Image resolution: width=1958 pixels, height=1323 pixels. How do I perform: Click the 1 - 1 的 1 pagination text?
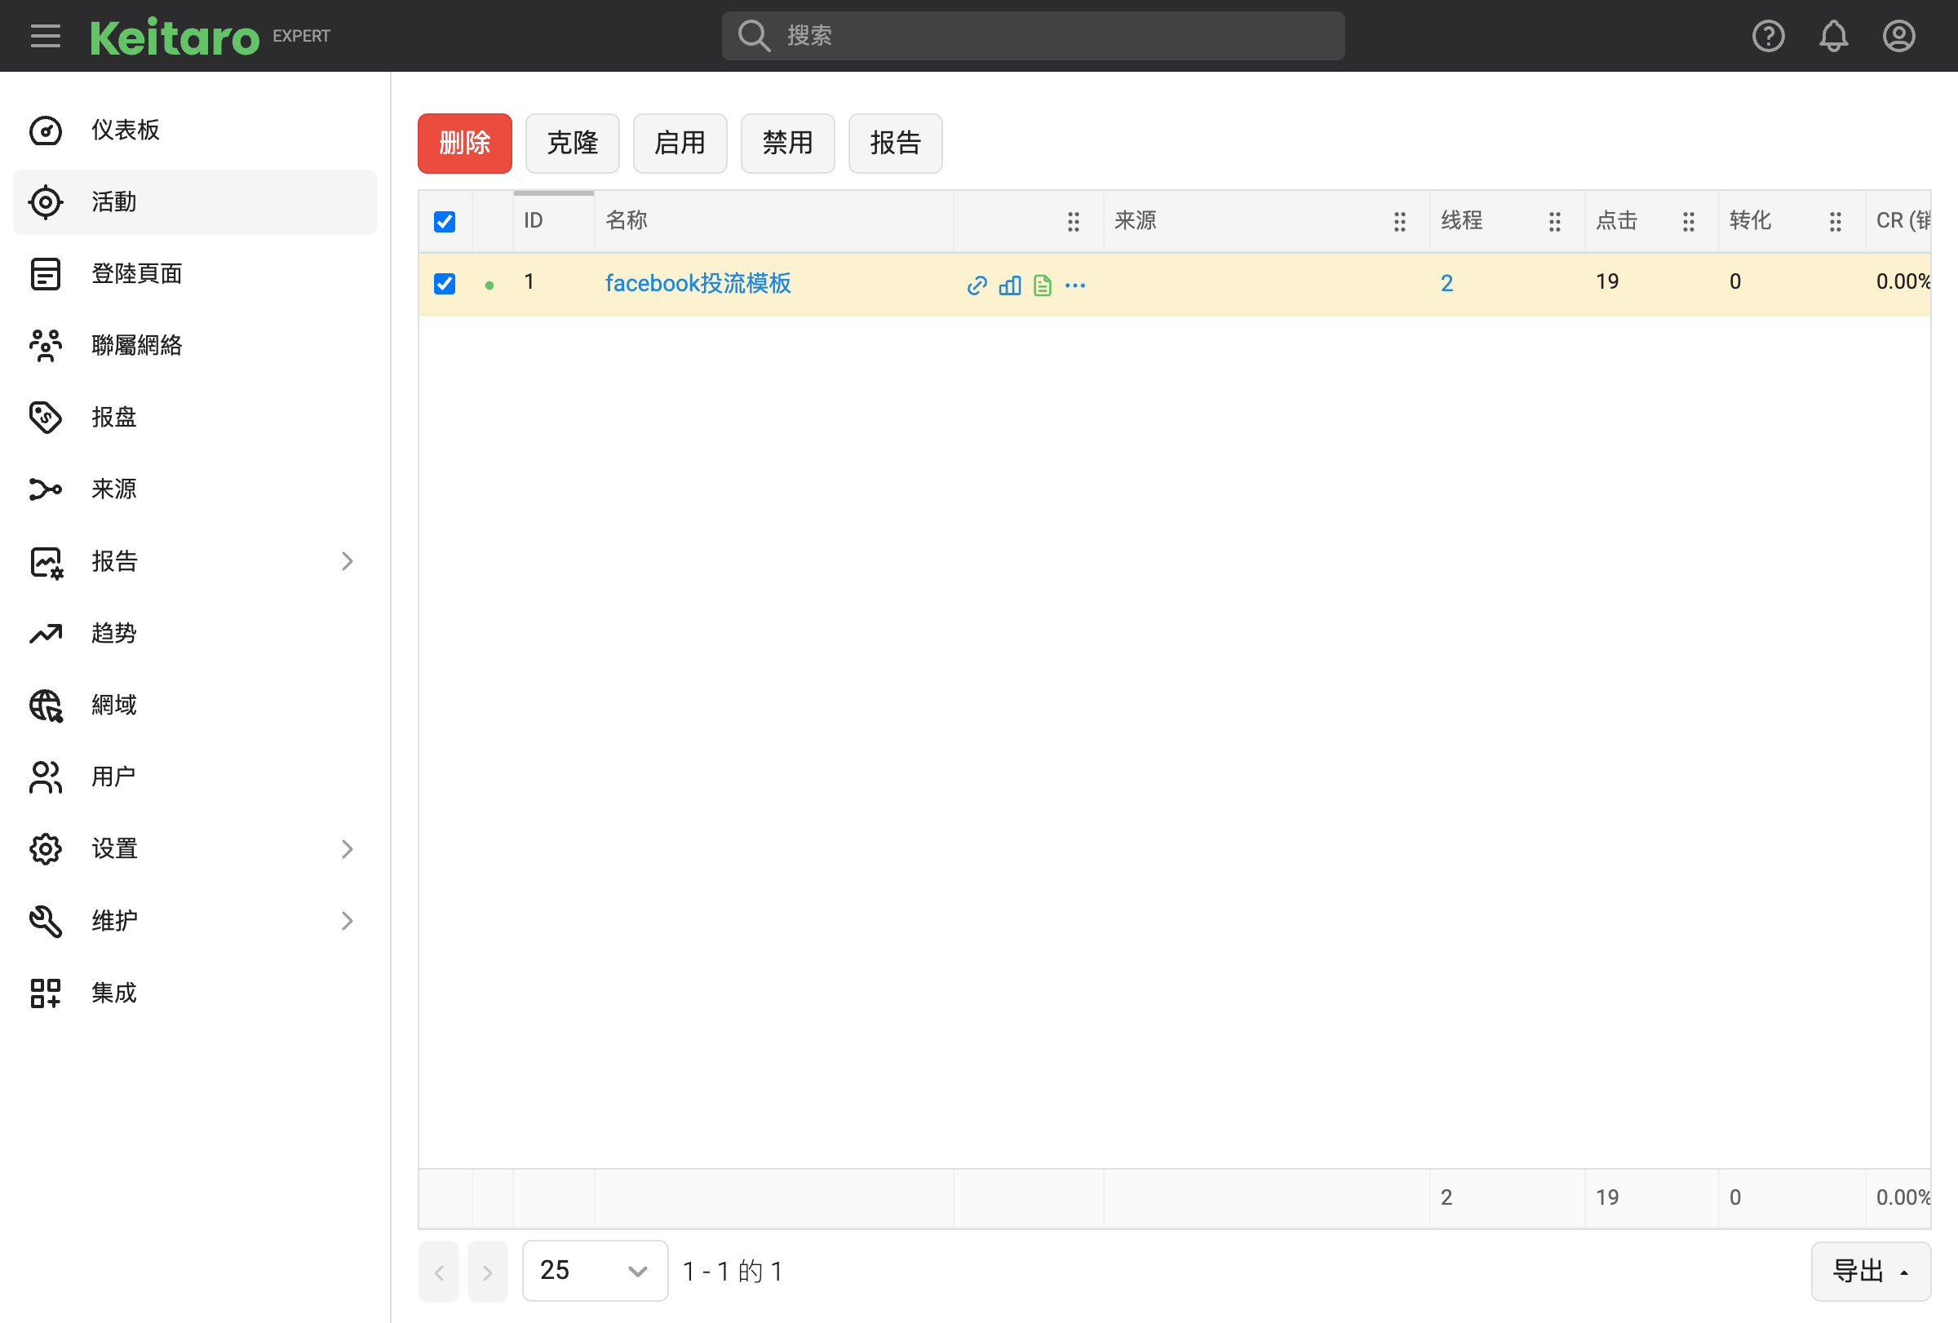(733, 1272)
